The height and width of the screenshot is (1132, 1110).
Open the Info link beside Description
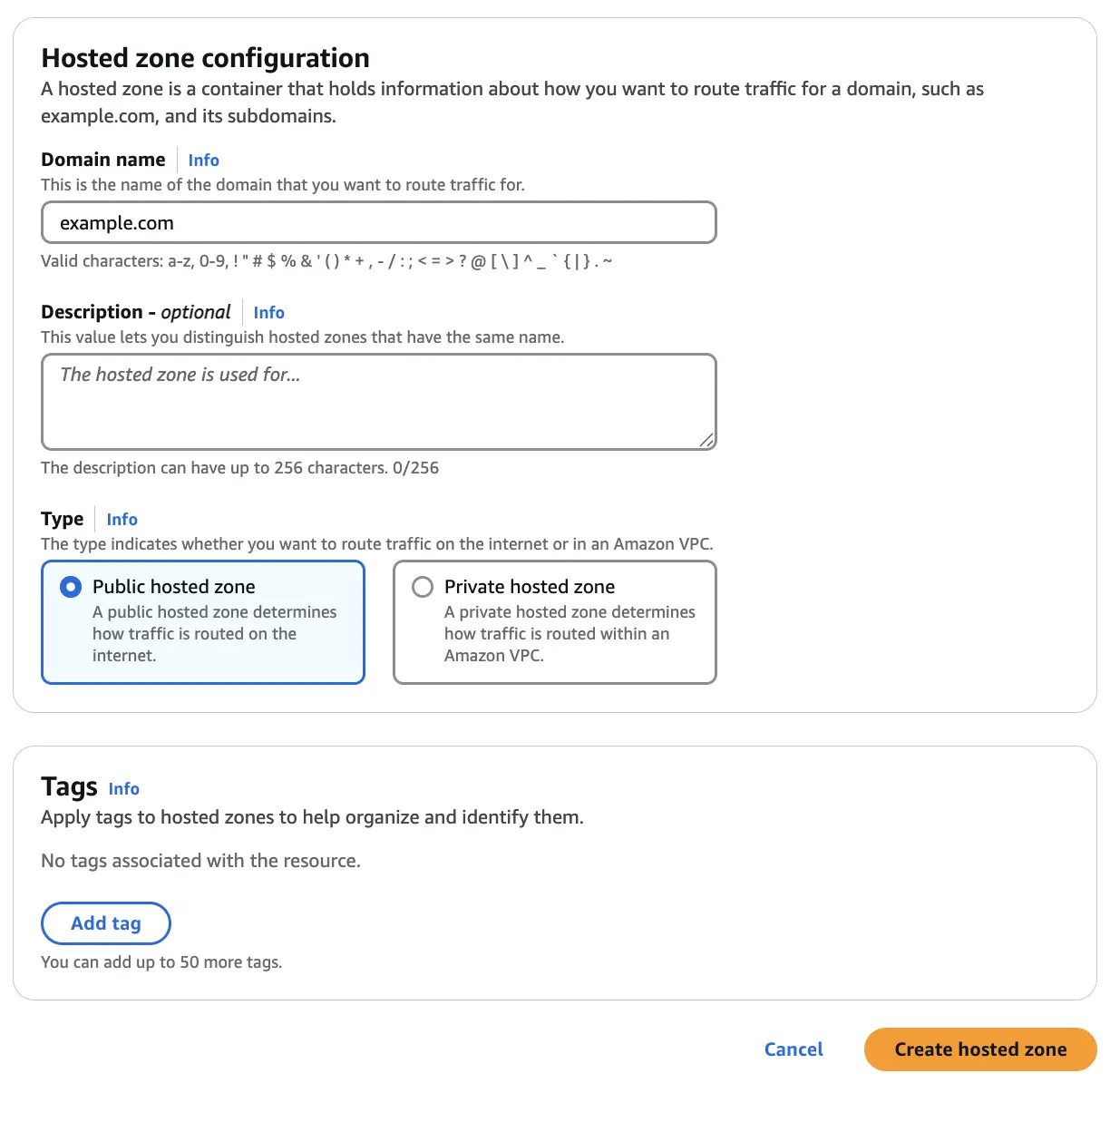[x=268, y=313]
